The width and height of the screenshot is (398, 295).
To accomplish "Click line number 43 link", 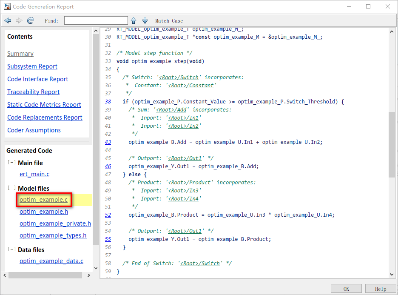I will (108, 142).
